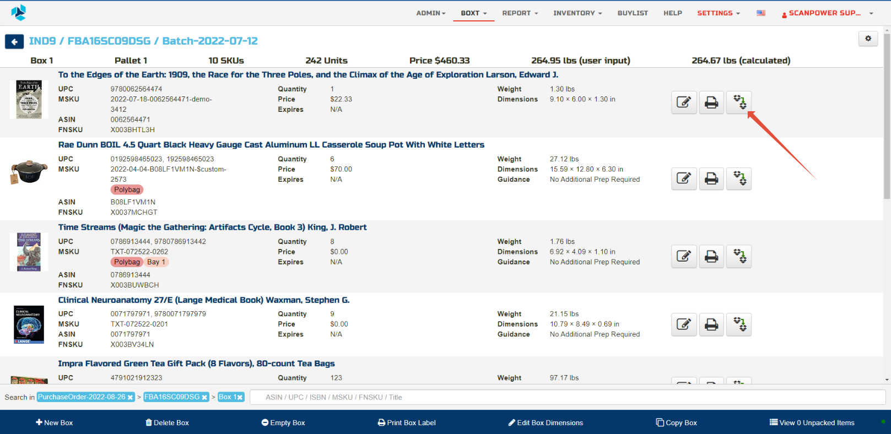Click the ASIN / UPC / ISBN search field

point(568,398)
